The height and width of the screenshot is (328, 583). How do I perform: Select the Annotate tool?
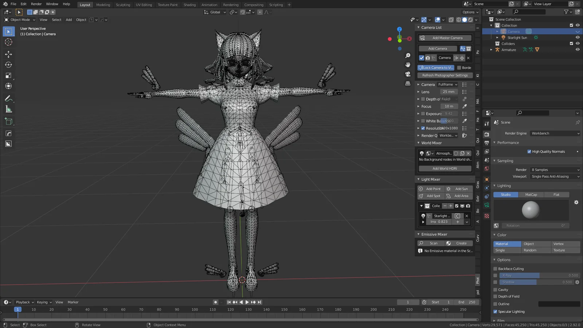[x=8, y=98]
